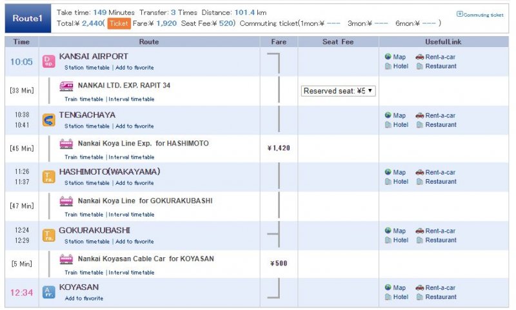Click the car Rent-a-car icon in KANSAI AIRPORT row
The height and width of the screenshot is (310, 516).
point(420,57)
